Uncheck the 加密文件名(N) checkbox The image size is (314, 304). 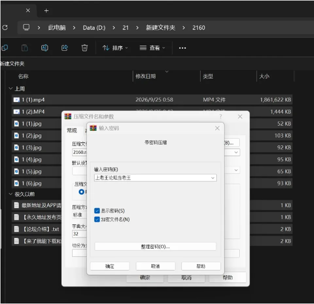pos(97,219)
